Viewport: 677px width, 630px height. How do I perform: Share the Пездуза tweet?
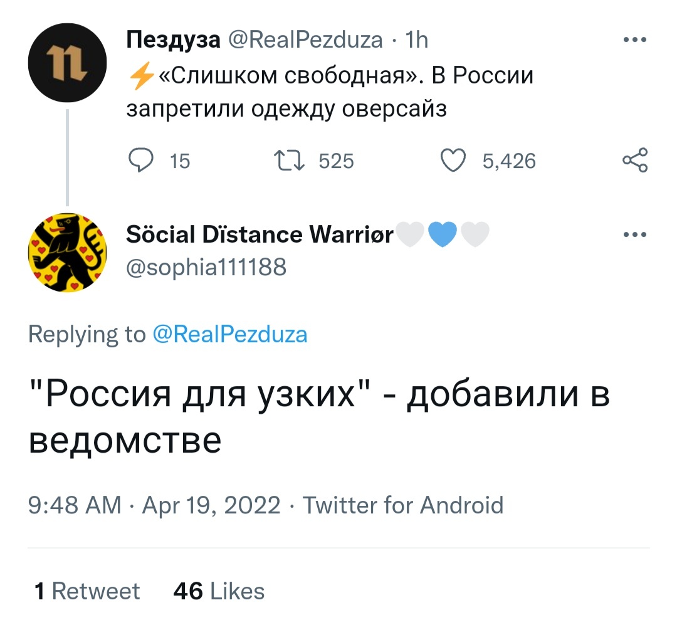point(634,161)
